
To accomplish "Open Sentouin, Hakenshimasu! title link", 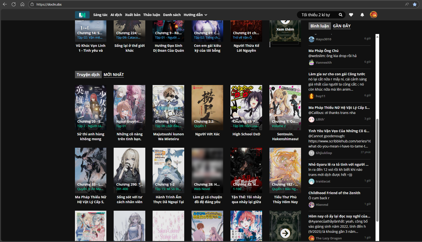I will coord(285,137).
